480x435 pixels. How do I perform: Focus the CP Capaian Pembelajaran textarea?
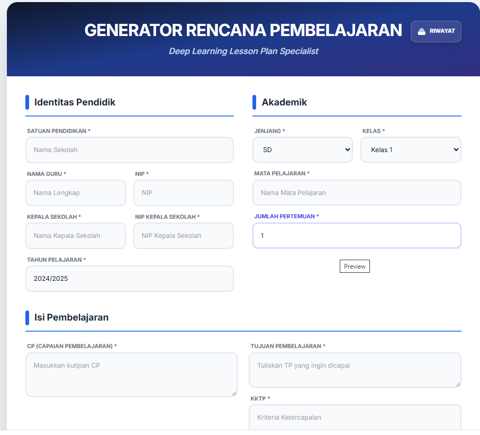tap(131, 374)
